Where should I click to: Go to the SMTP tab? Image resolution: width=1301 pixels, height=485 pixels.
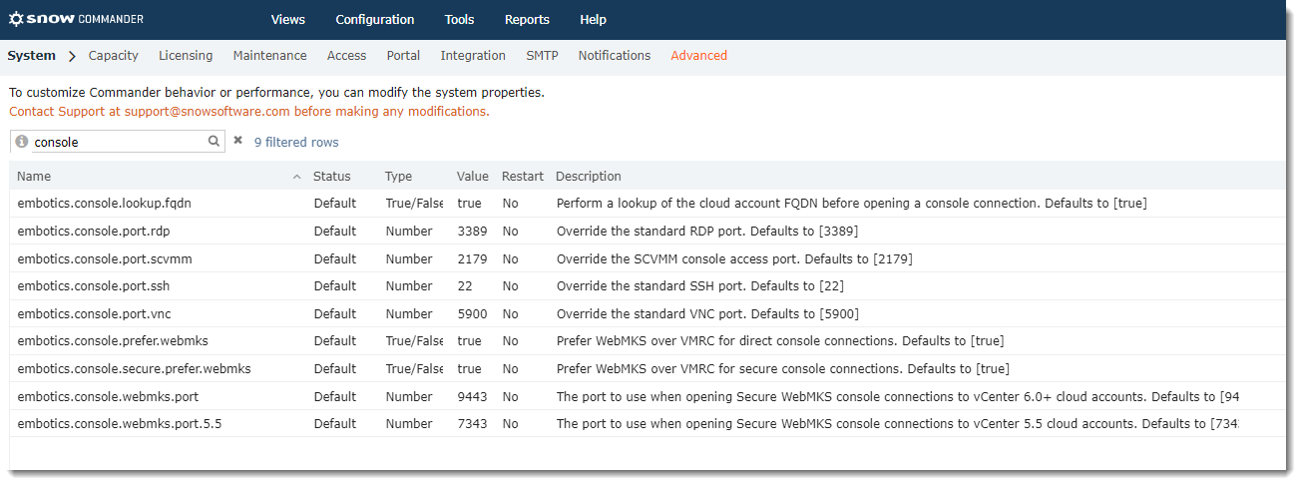543,56
